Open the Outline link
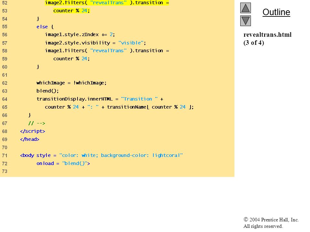Viewport: 310px width, 232px height. tap(276, 12)
